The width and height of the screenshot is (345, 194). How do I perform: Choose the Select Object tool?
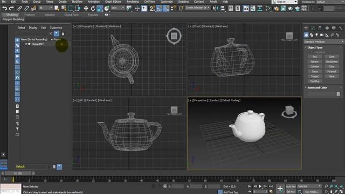pos(57,9)
